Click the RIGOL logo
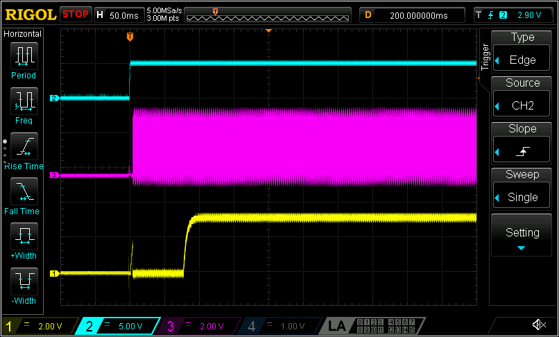 click(x=31, y=15)
